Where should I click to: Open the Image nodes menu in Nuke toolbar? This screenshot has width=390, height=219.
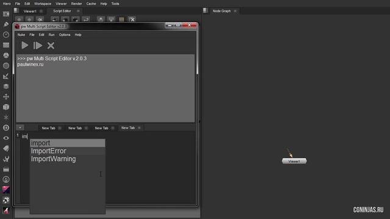tap(6, 14)
